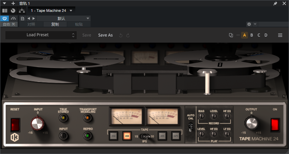Toggle the blue plugin power button
The height and width of the screenshot is (154, 289).
point(5,18)
